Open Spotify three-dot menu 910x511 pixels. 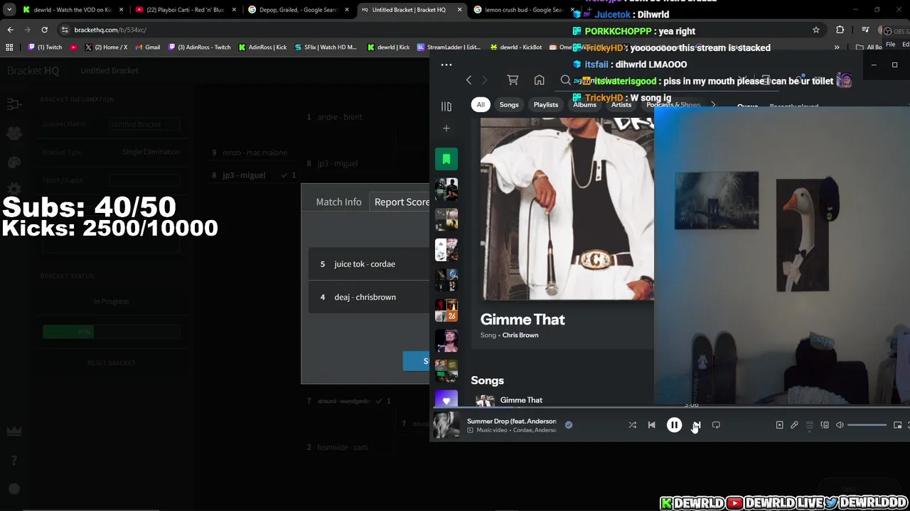point(446,65)
